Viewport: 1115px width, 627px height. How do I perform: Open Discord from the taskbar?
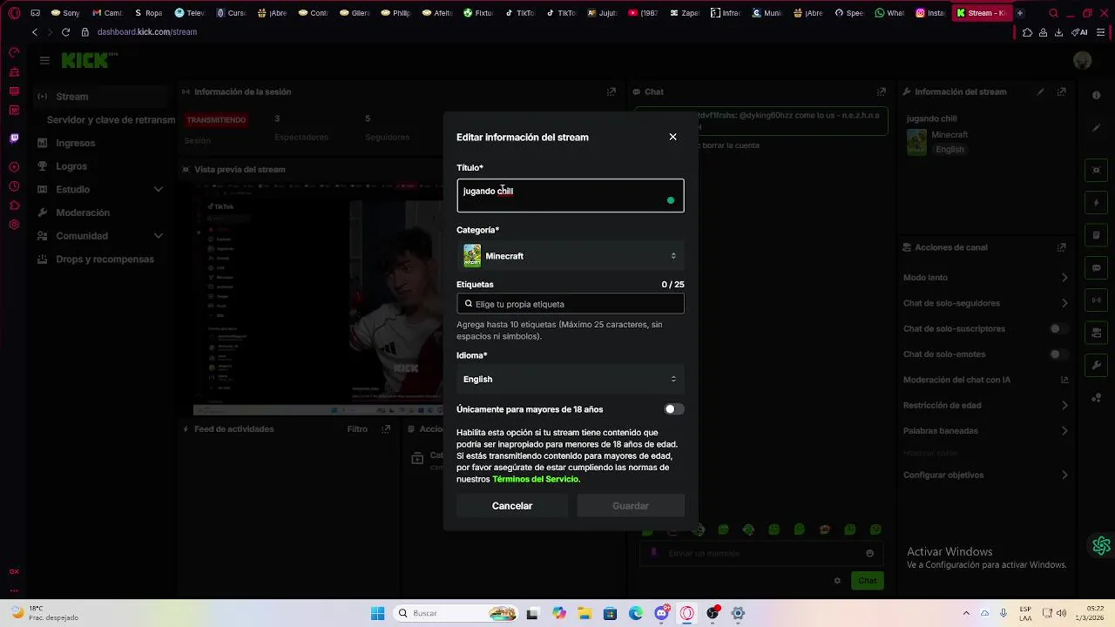[661, 613]
